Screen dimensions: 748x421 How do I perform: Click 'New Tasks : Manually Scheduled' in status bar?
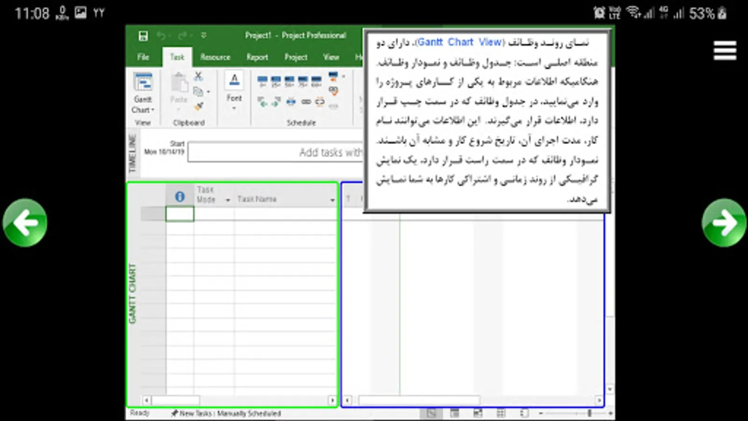click(x=226, y=414)
